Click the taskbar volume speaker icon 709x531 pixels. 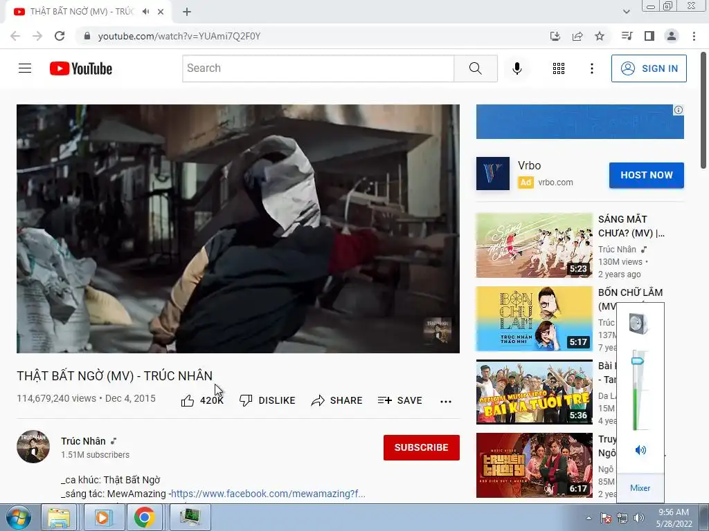639,518
